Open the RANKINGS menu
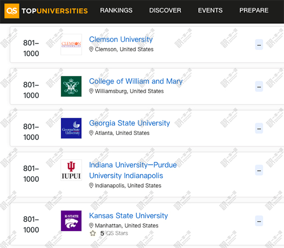 [x=116, y=10]
